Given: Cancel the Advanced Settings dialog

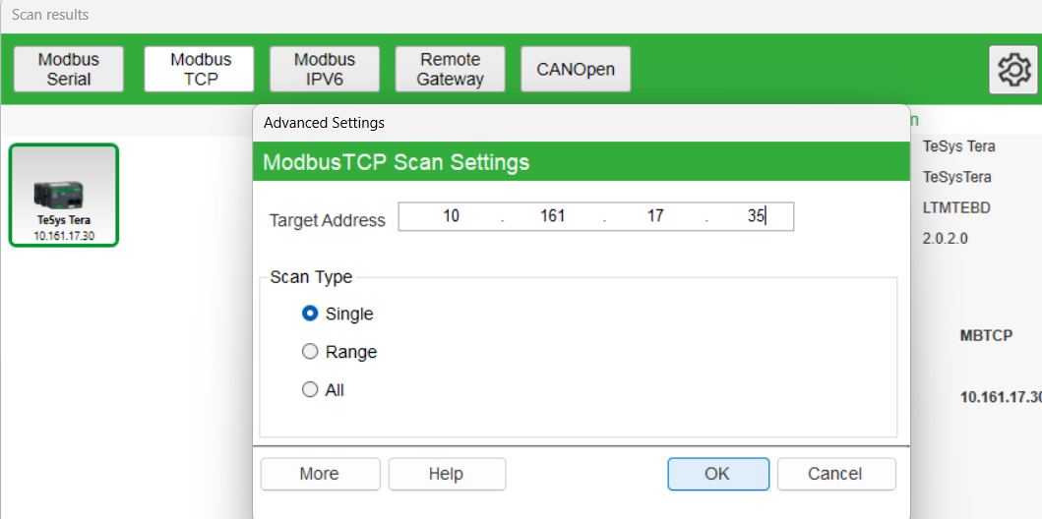Looking at the screenshot, I should tap(836, 474).
